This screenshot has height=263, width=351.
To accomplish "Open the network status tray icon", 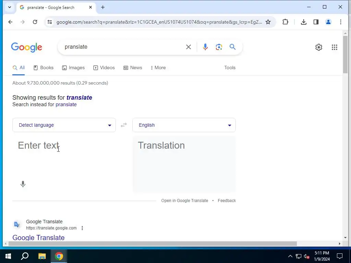I will (299, 256).
